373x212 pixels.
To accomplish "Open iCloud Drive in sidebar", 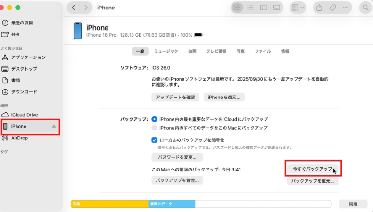I will click(20, 115).
